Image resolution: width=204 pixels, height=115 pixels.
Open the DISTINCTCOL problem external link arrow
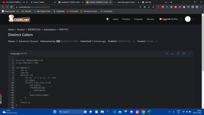(x=133, y=41)
